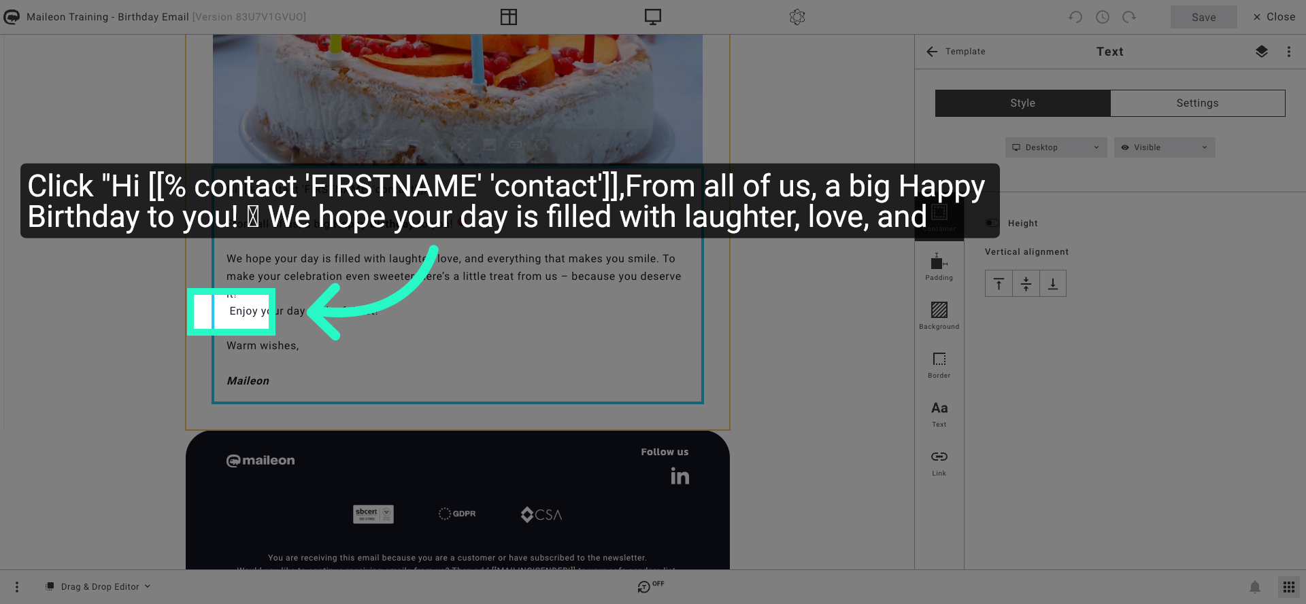Open the AI assistant icon in top bar

pyautogui.click(x=797, y=17)
